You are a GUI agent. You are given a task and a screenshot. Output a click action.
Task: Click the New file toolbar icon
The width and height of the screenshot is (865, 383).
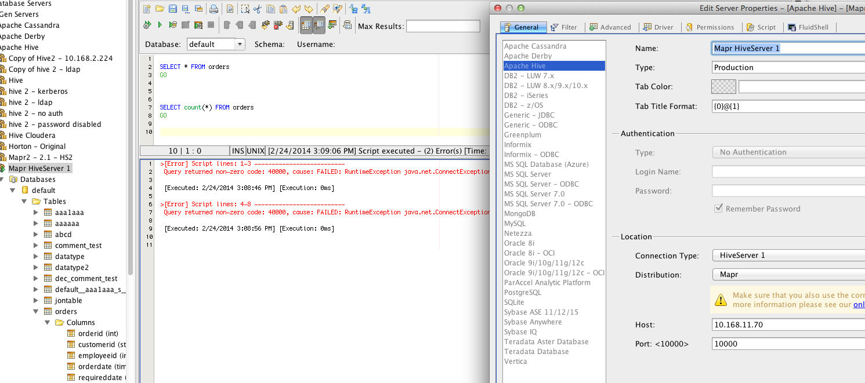click(147, 9)
